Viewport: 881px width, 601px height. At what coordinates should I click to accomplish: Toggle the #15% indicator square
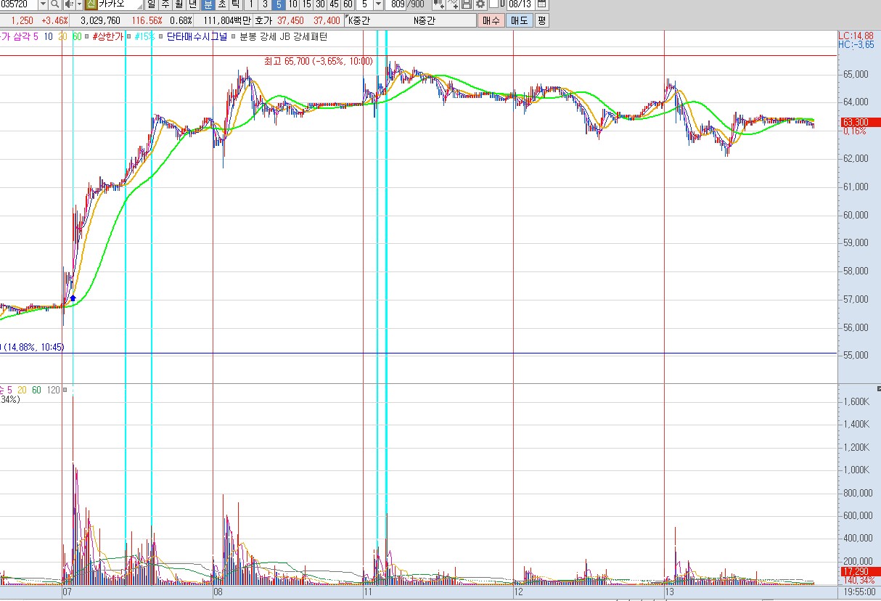128,36
